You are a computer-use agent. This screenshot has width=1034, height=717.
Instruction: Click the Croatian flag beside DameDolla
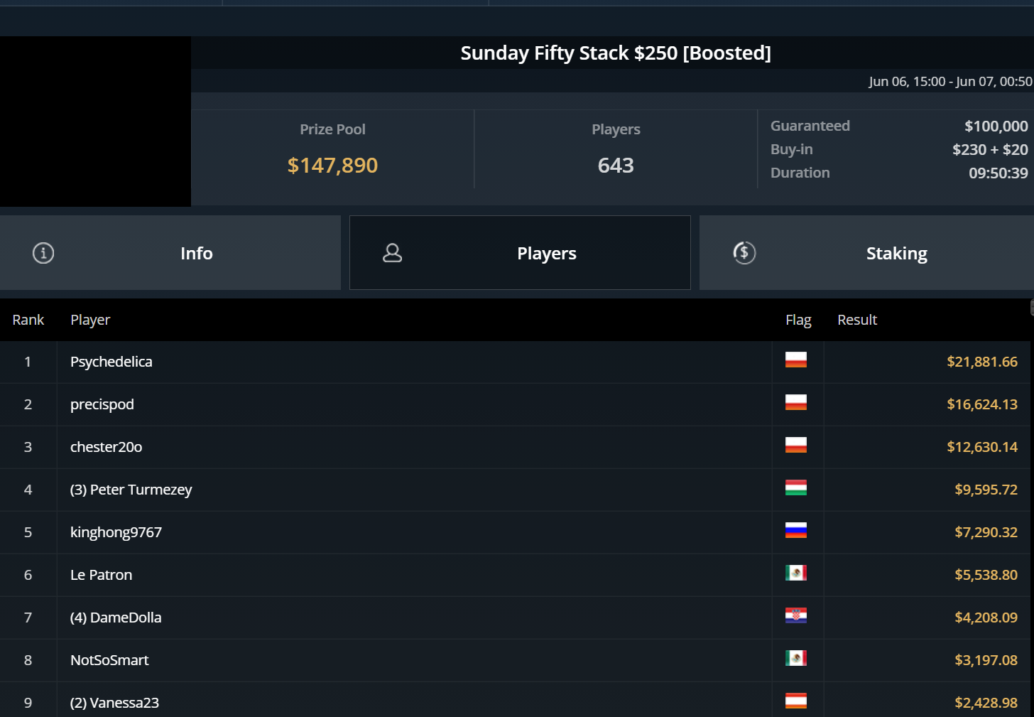[795, 616]
